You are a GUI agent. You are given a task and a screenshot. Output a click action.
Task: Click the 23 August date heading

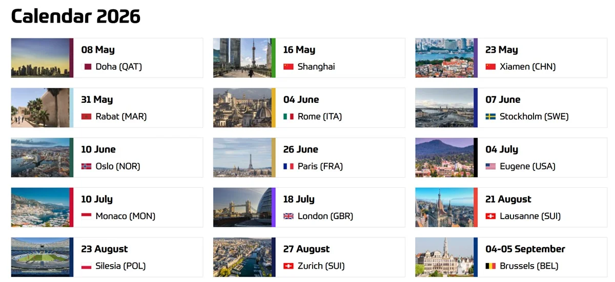pyautogui.click(x=104, y=249)
